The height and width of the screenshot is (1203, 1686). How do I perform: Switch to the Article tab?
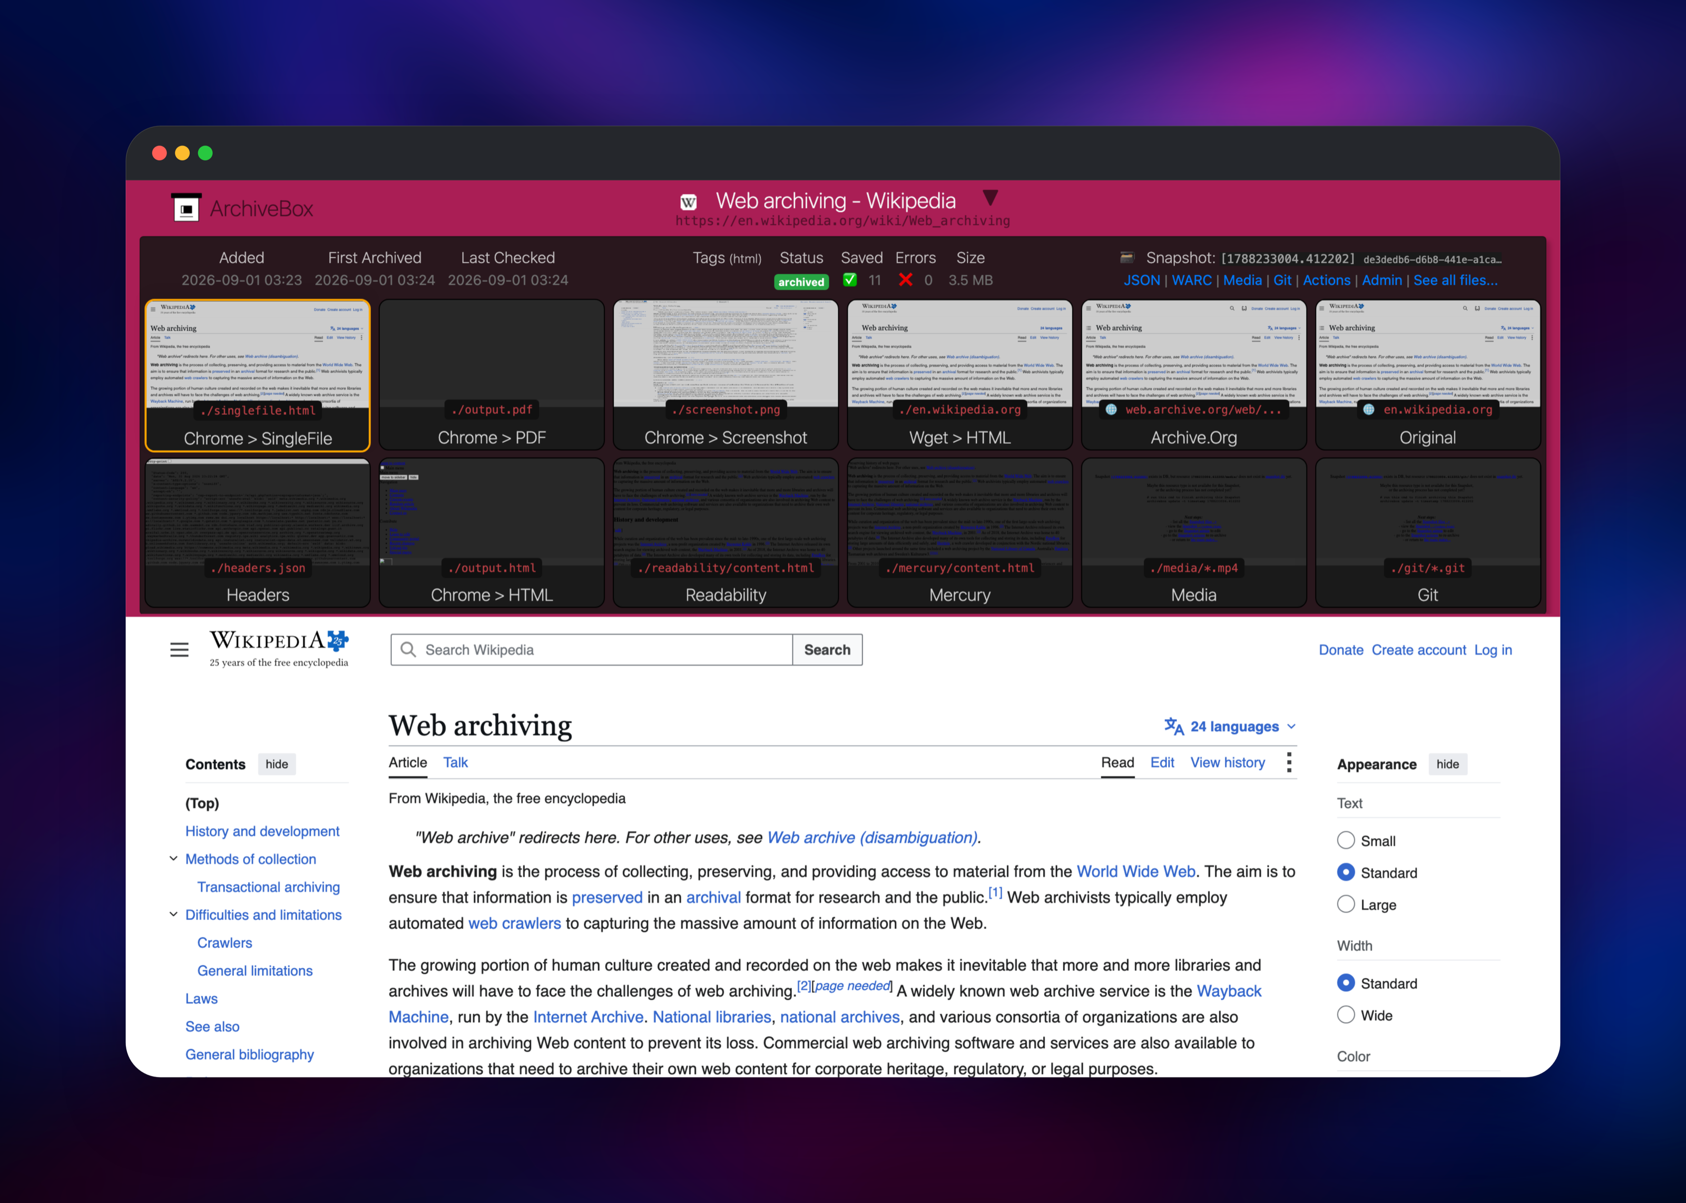[x=408, y=762]
